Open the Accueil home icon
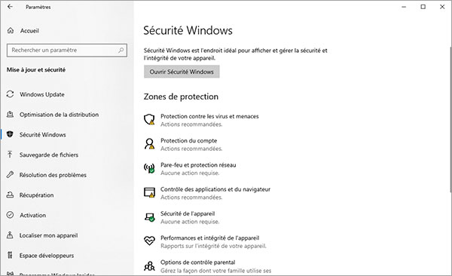This screenshot has width=452, height=276. coord(11,30)
